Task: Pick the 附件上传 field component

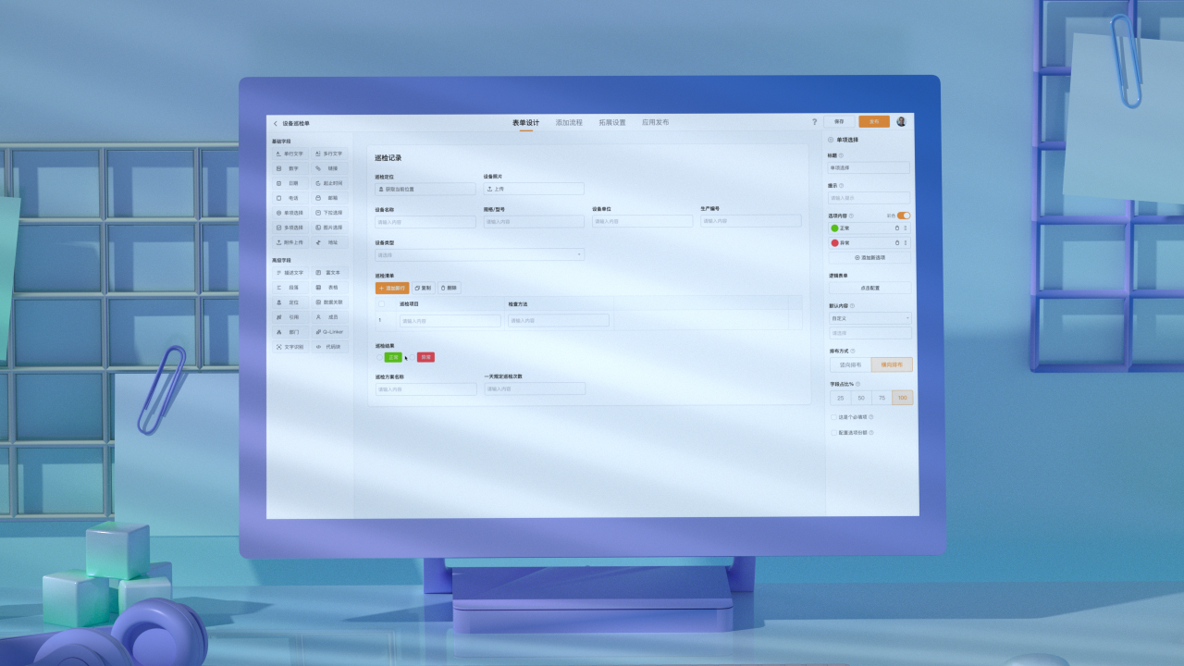Action: (290, 242)
